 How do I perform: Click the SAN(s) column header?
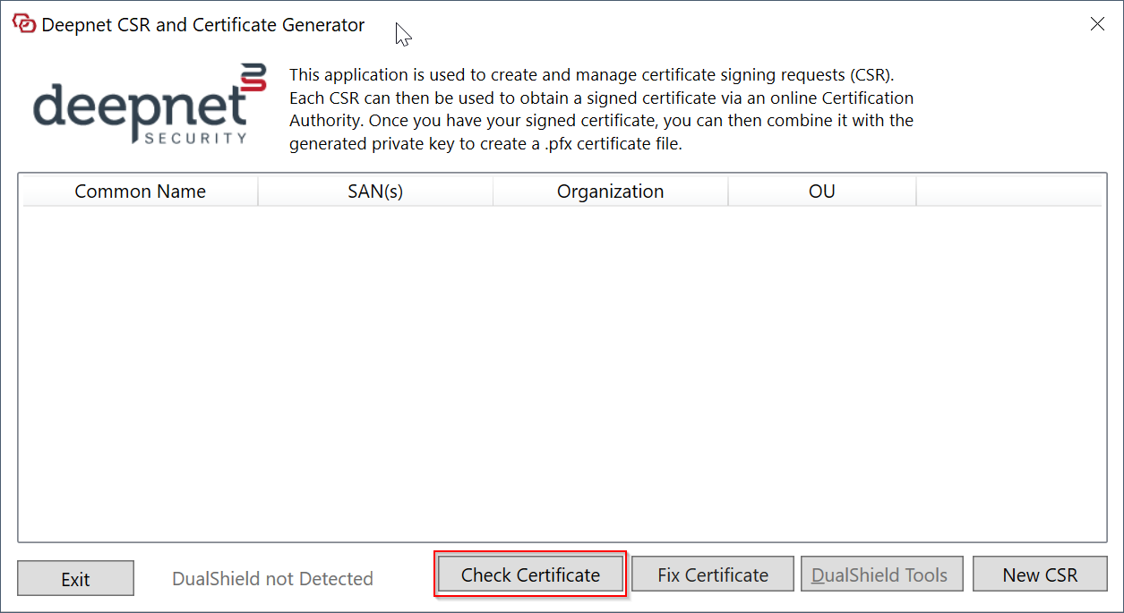click(x=375, y=192)
